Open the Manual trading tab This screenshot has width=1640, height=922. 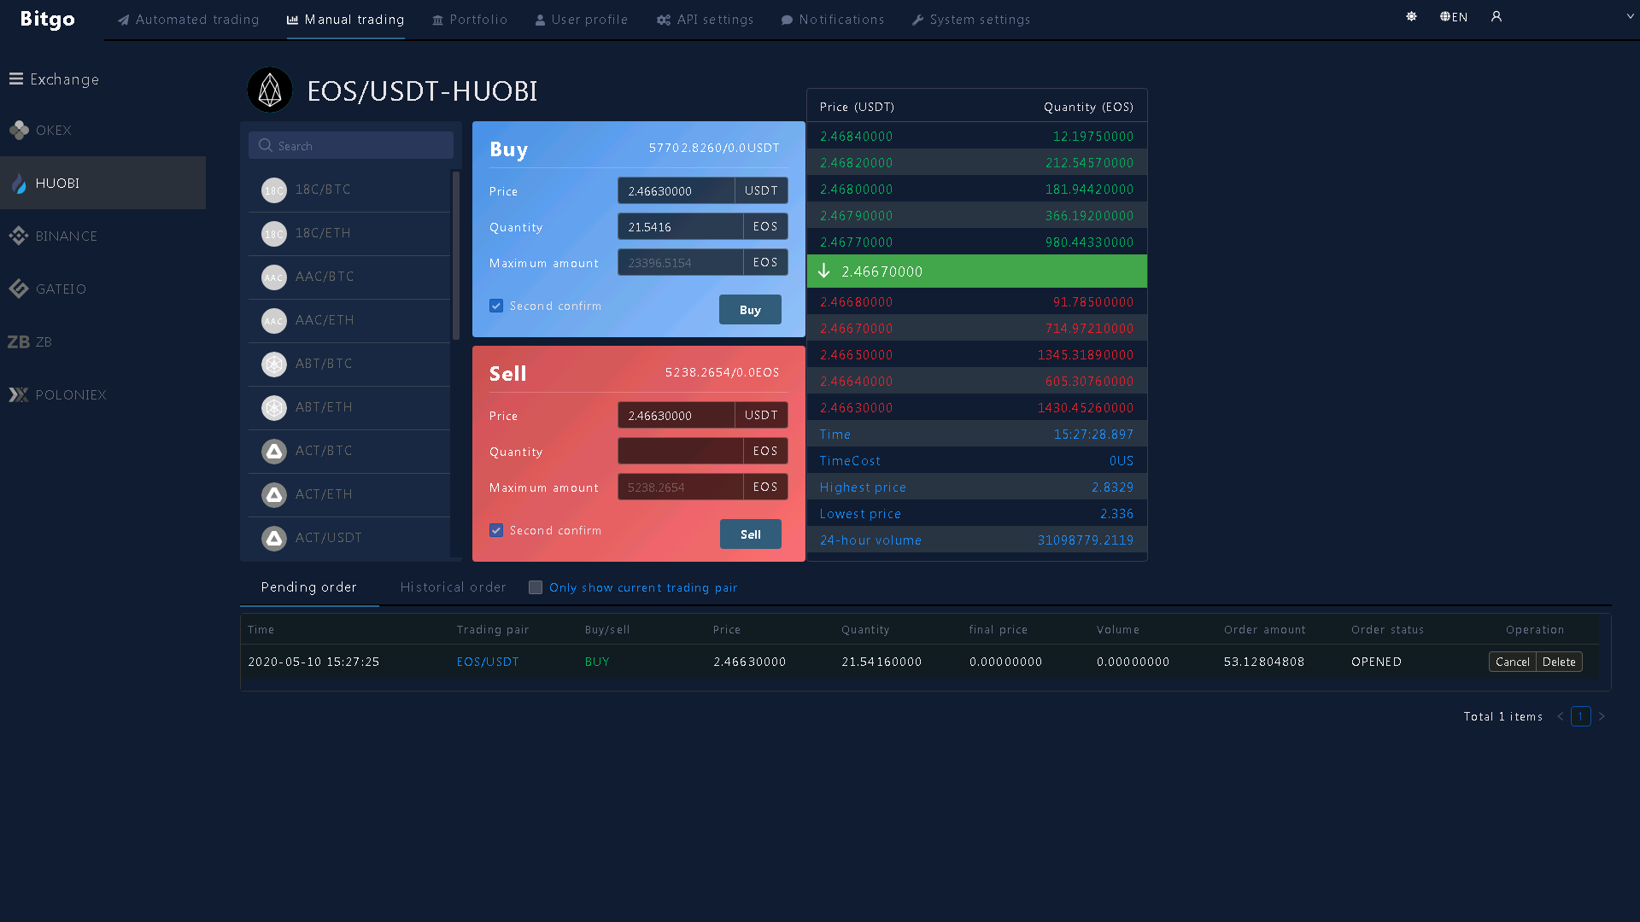[346, 19]
